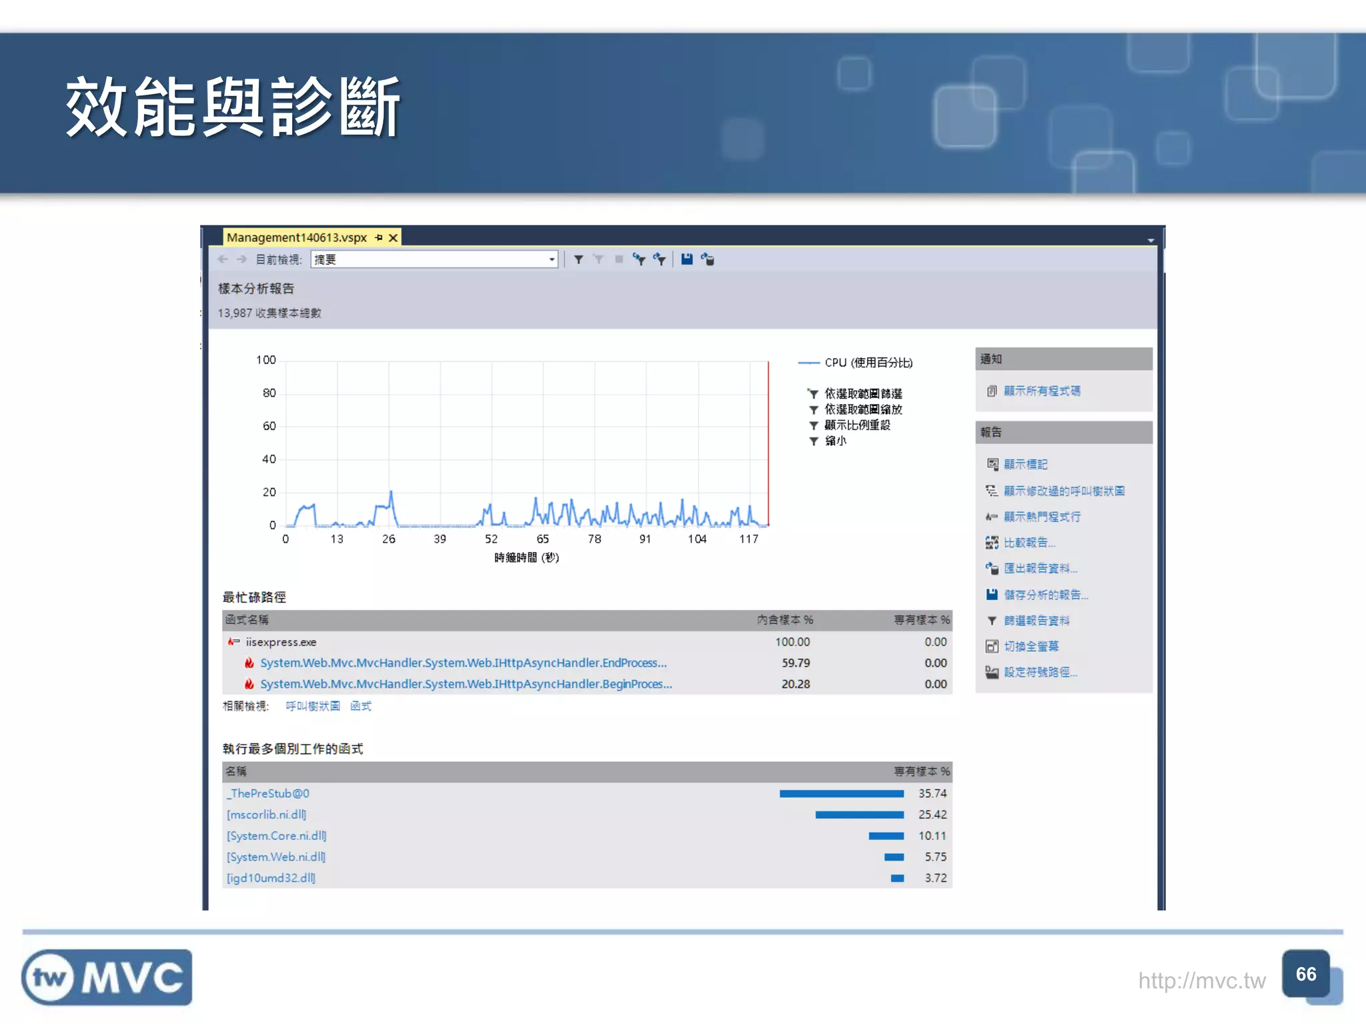Open 比較報告 link
Image resolution: width=1366 pixels, height=1024 pixels.
pyautogui.click(x=1029, y=543)
